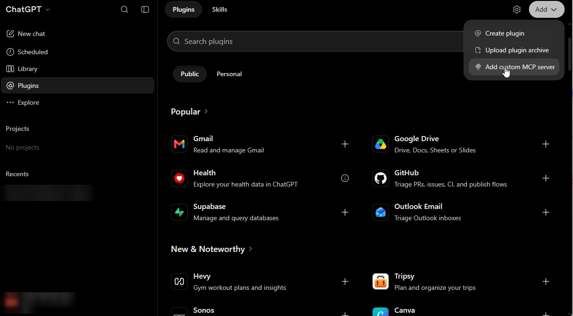Open plugin settings gear icon
Viewport: 573px width, 316px height.
(x=517, y=9)
